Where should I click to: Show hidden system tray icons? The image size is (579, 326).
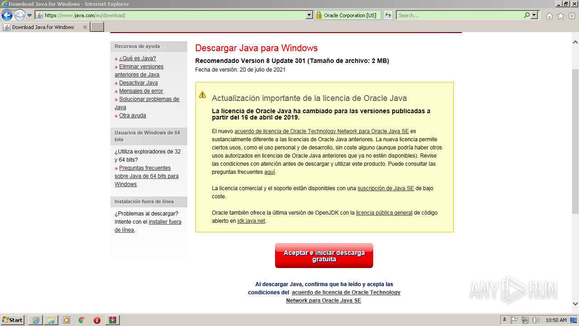(x=504, y=320)
